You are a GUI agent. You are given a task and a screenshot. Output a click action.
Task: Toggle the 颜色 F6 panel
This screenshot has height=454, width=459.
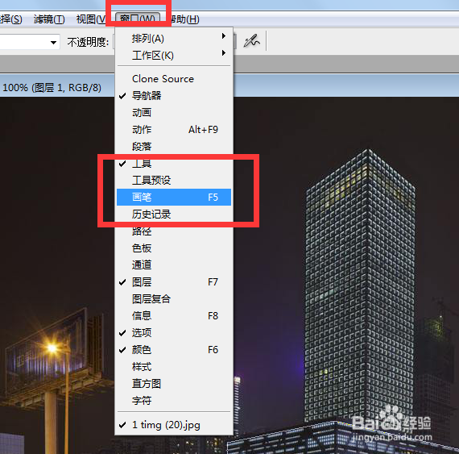174,350
